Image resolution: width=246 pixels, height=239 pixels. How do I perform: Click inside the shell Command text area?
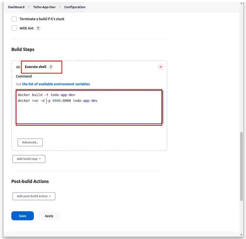(x=89, y=107)
